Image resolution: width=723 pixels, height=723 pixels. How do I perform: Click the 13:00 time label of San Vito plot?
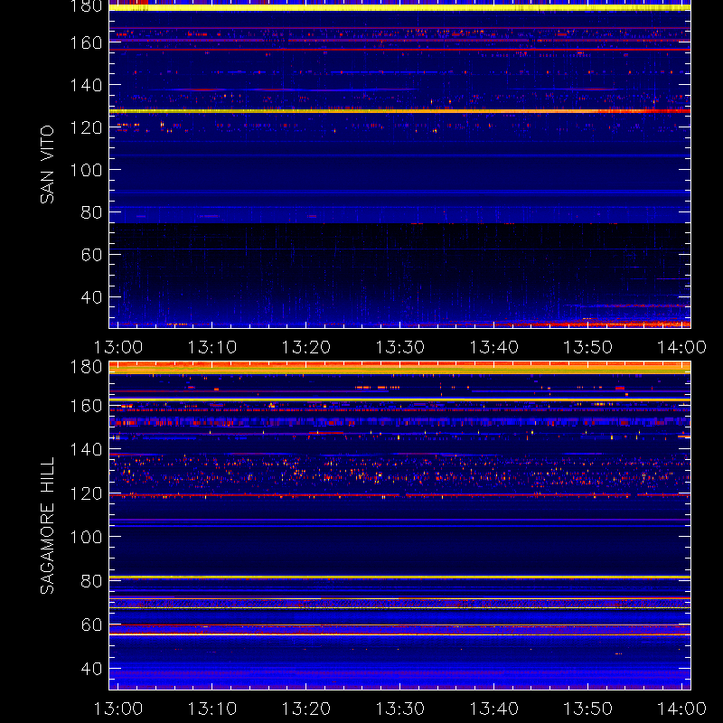pos(118,347)
